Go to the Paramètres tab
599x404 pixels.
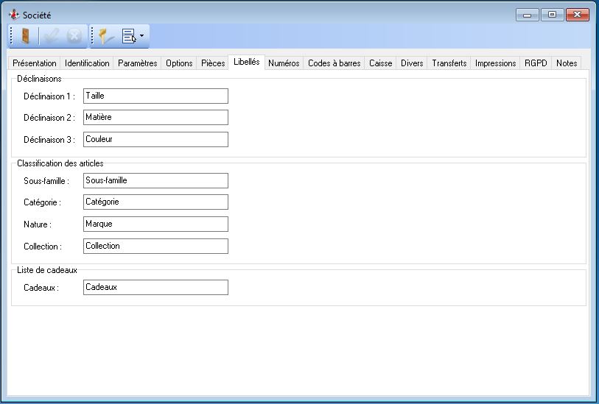click(138, 63)
